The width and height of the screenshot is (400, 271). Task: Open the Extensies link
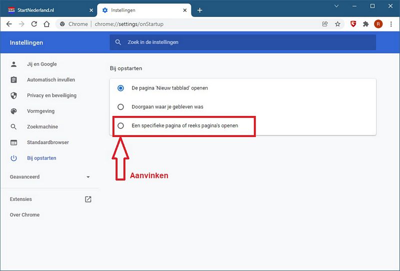[21, 199]
